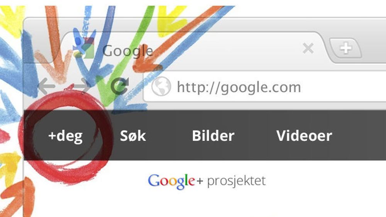
Task: Switch to Bilder in the navigation bar
Action: point(213,136)
